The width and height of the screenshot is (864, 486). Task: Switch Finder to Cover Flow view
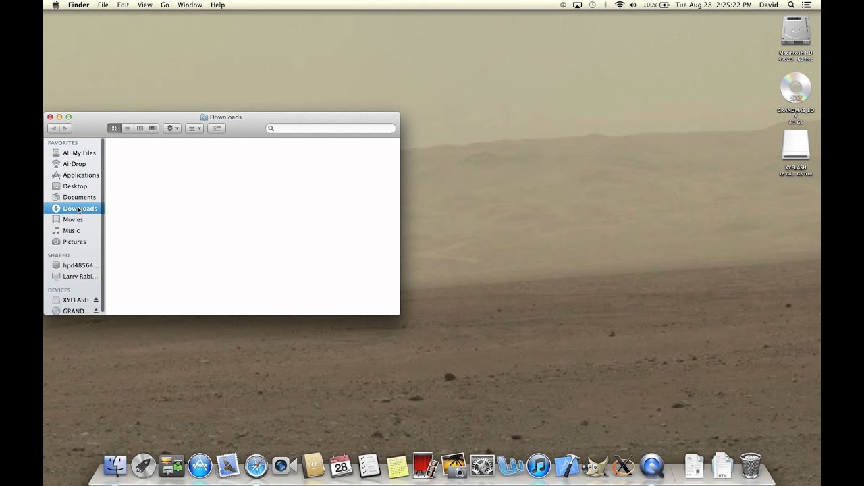pos(152,128)
